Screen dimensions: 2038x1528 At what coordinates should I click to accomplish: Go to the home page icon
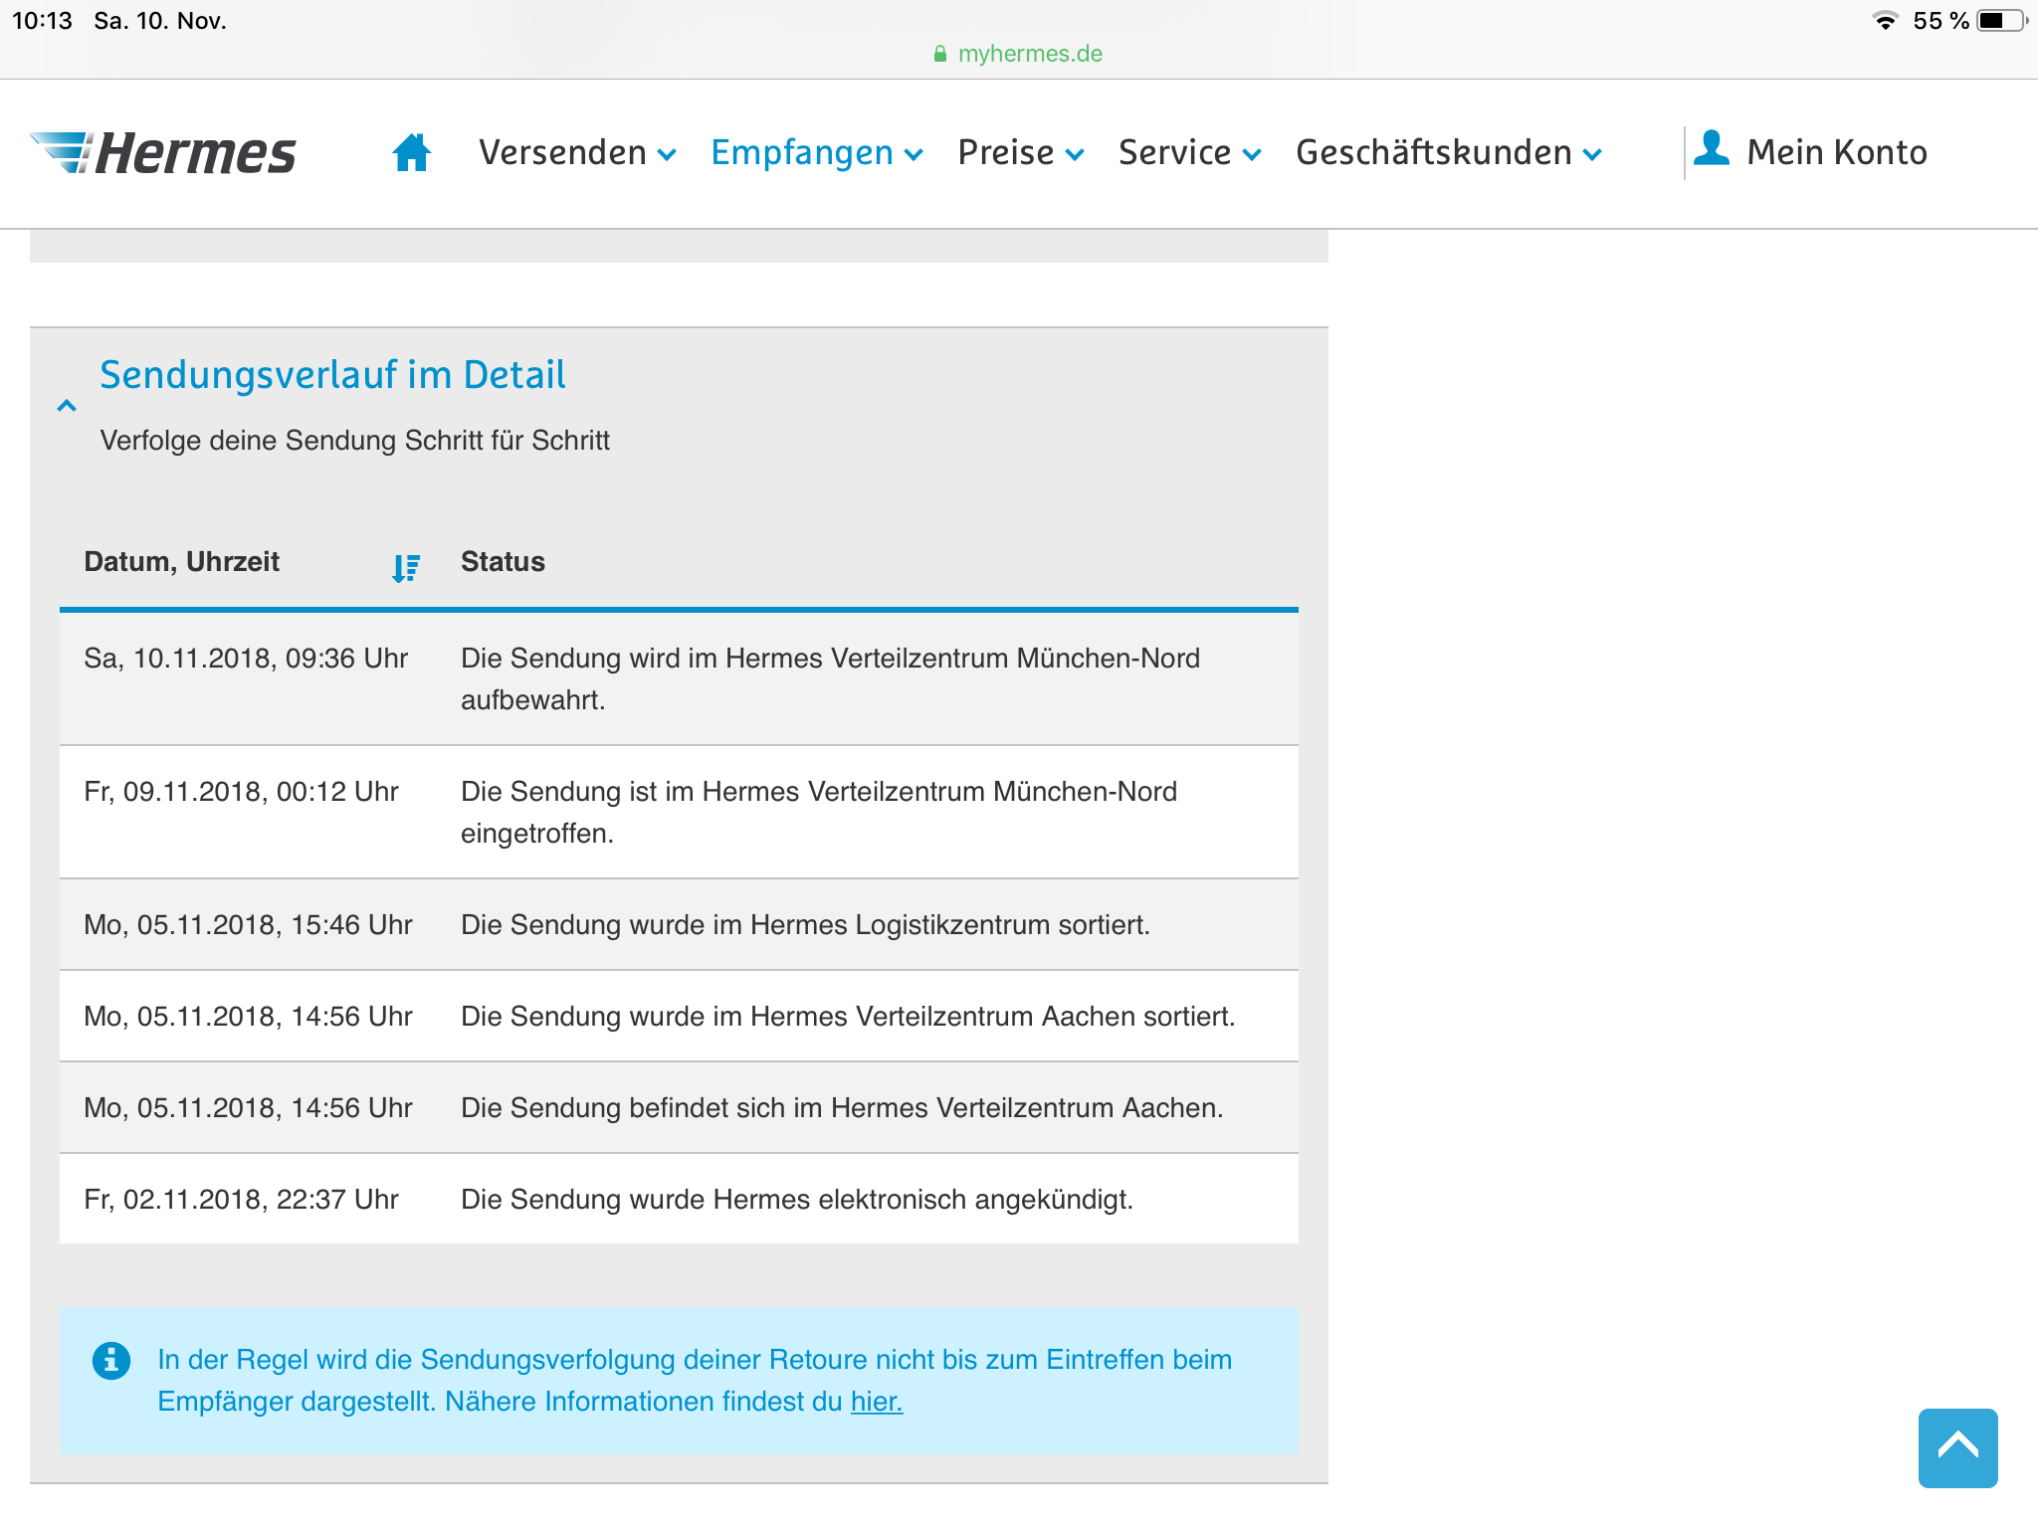[411, 153]
